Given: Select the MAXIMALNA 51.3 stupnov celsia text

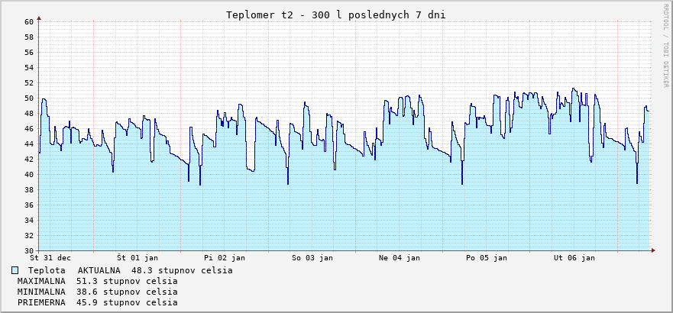Looking at the screenshot, I should click(x=97, y=281).
